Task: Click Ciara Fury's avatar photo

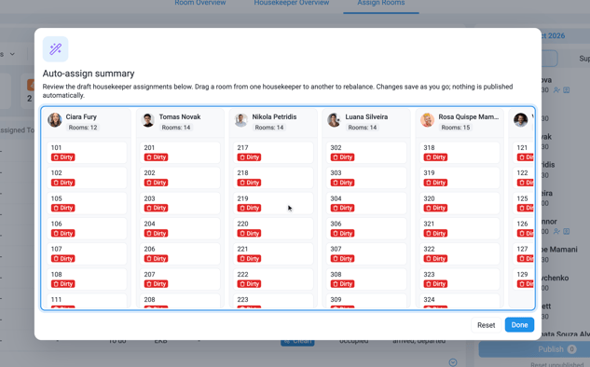Action: [55, 120]
